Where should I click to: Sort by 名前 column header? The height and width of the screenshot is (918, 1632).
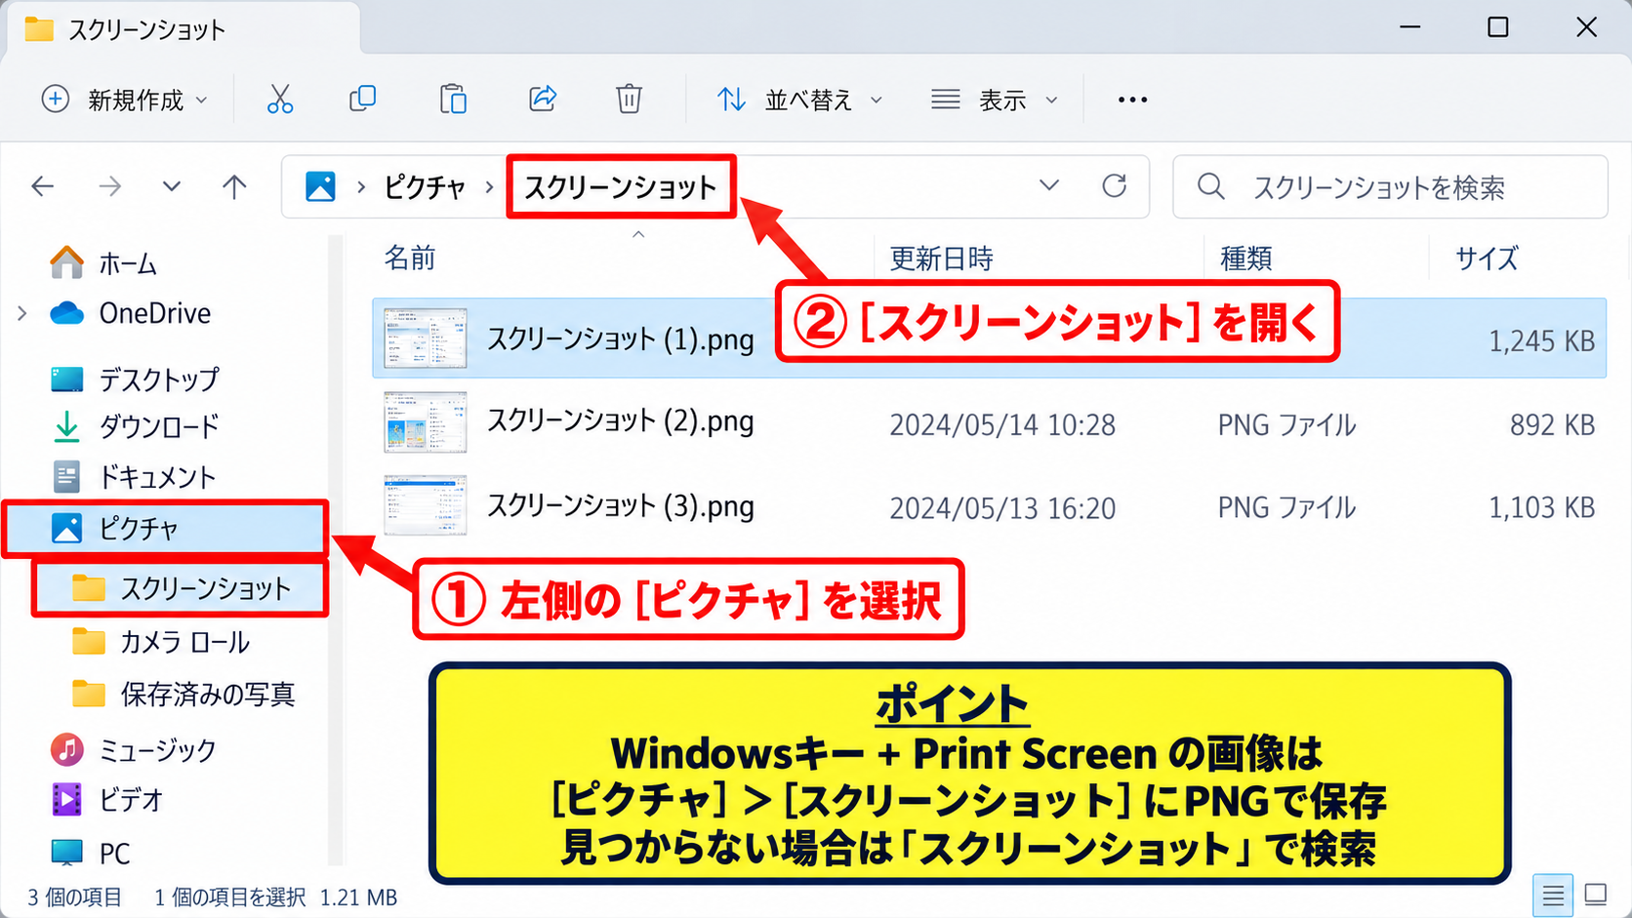410,258
